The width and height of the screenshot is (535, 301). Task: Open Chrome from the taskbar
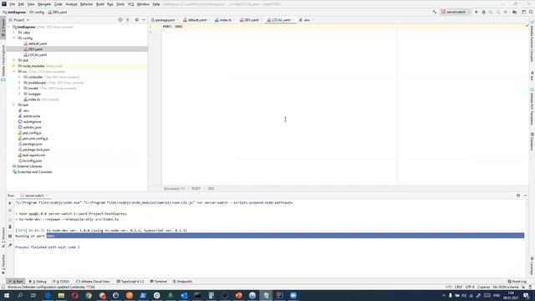(x=89, y=295)
